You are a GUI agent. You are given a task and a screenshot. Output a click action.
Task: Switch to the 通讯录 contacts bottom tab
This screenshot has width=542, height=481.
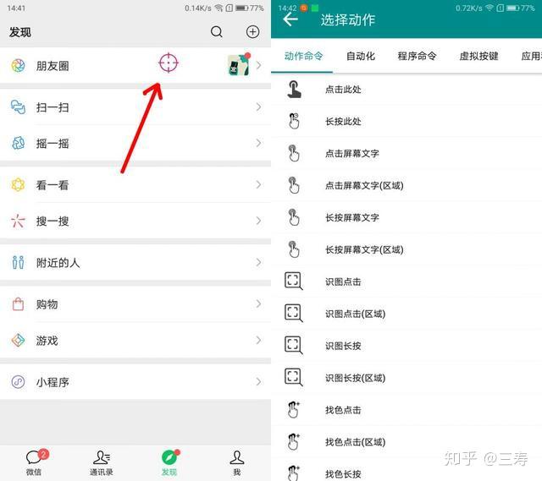point(102,462)
